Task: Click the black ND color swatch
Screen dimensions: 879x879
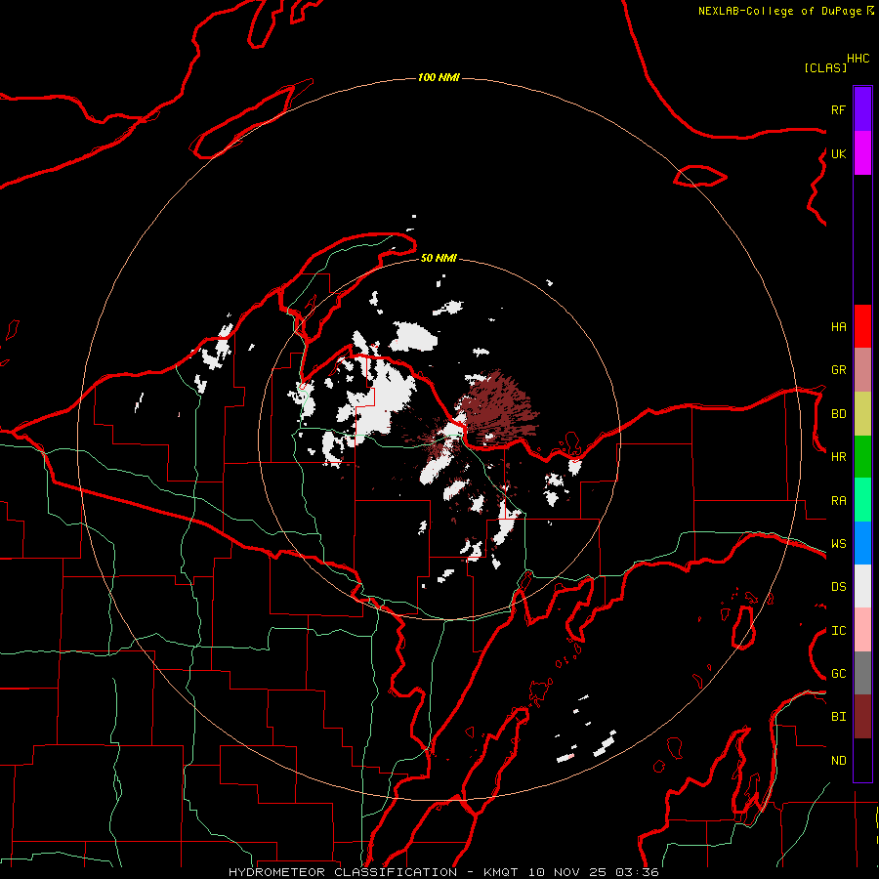Action: pos(862,760)
